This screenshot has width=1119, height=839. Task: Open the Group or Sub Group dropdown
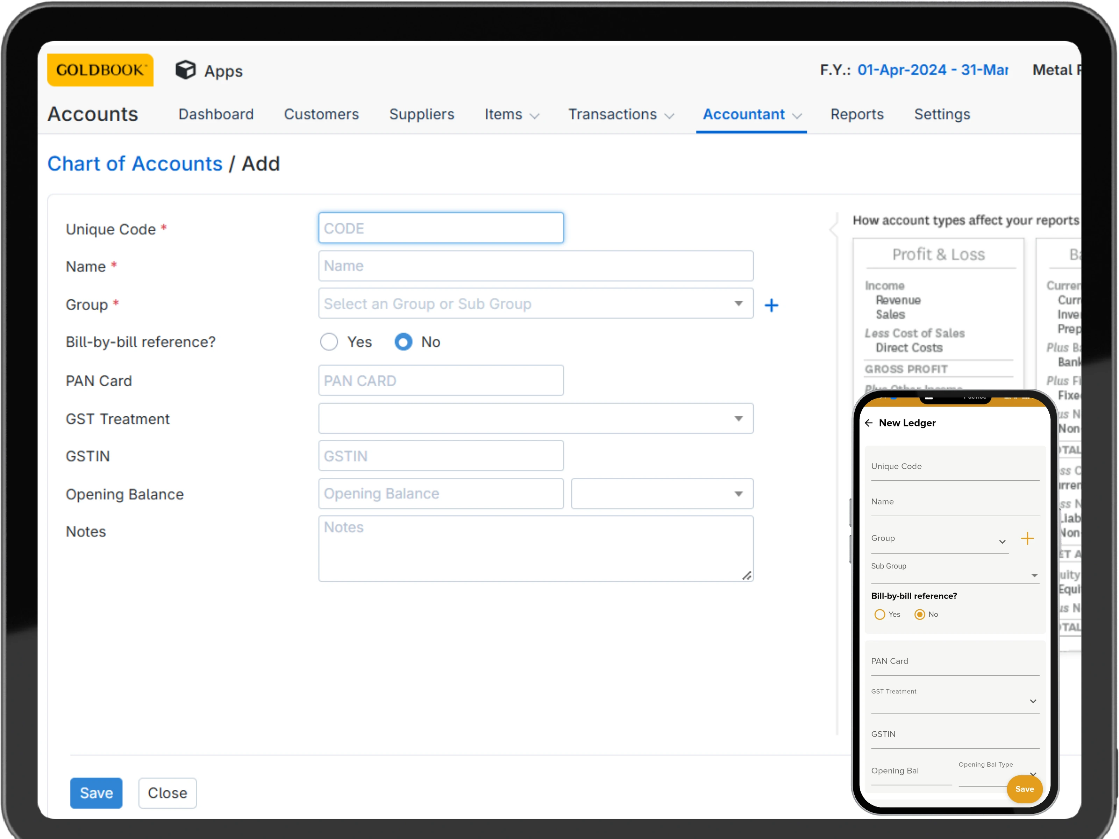[535, 303]
